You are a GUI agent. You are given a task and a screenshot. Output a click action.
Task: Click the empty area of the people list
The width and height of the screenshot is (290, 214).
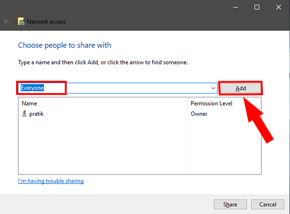click(103, 146)
